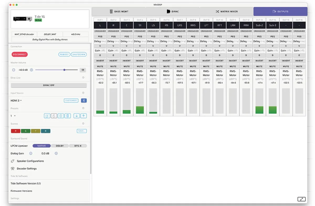
Task: Mute the Sub-2 output channel
Action: click(259, 67)
